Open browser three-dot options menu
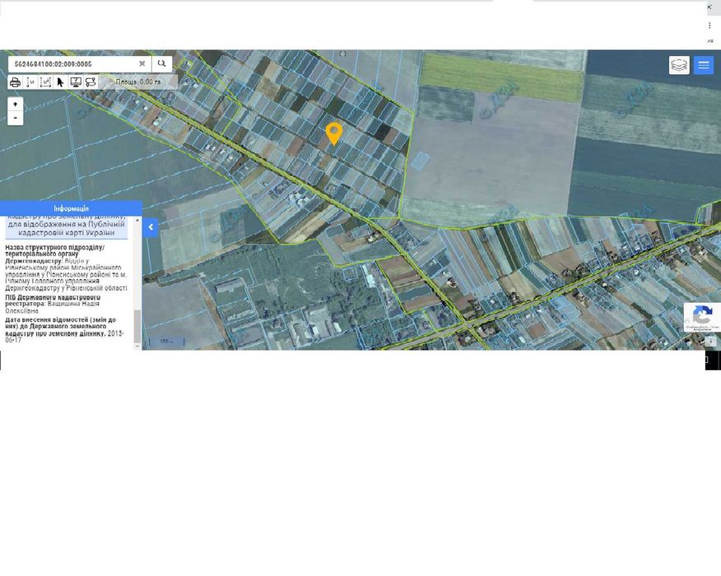Screen dimensions: 721x576 pyautogui.click(x=709, y=26)
